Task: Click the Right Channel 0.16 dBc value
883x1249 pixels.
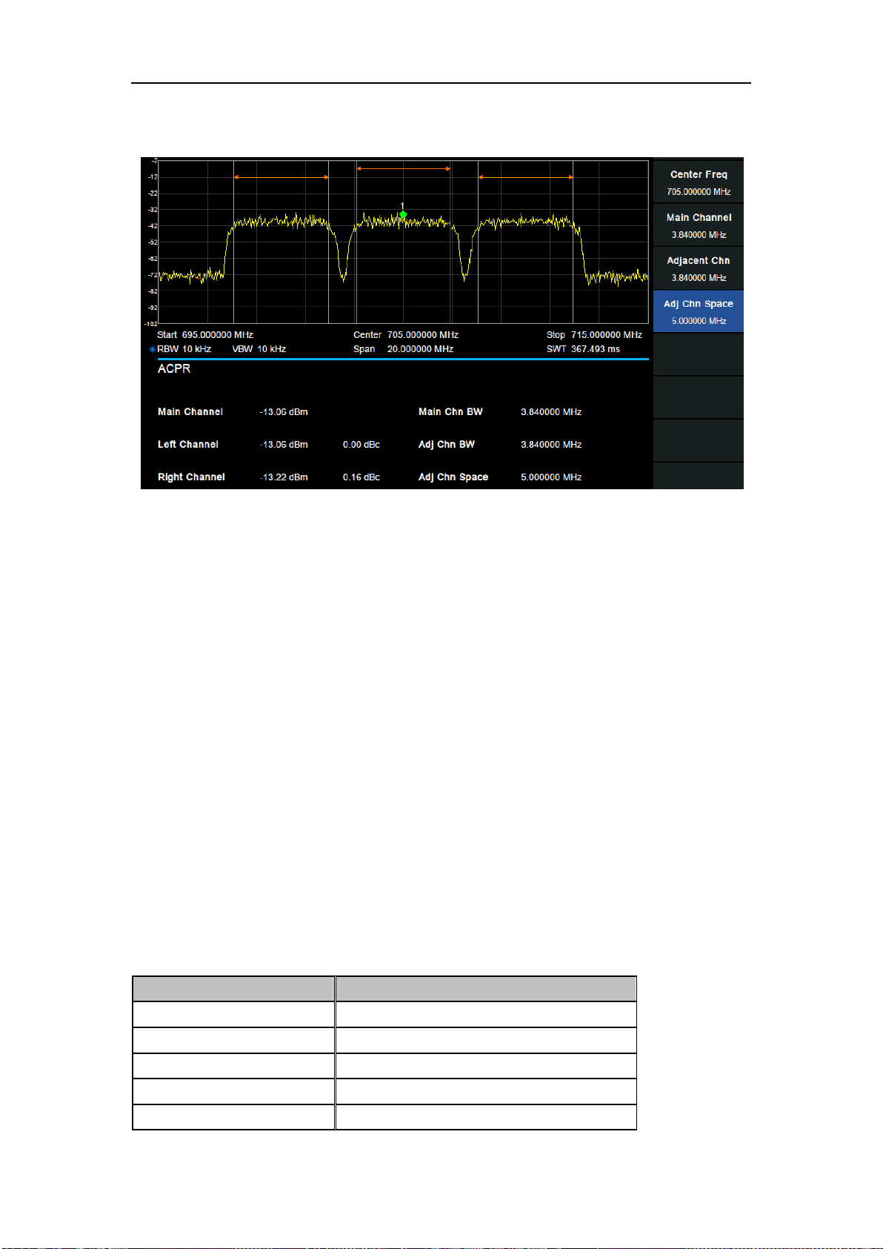Action: point(361,477)
